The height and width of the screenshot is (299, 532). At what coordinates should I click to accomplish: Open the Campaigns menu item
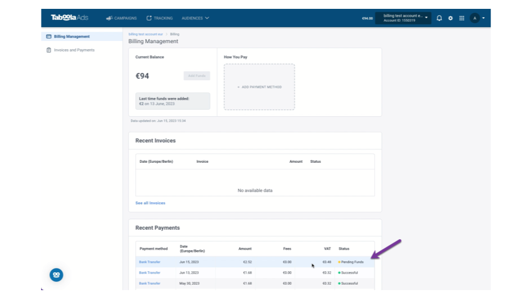121,18
